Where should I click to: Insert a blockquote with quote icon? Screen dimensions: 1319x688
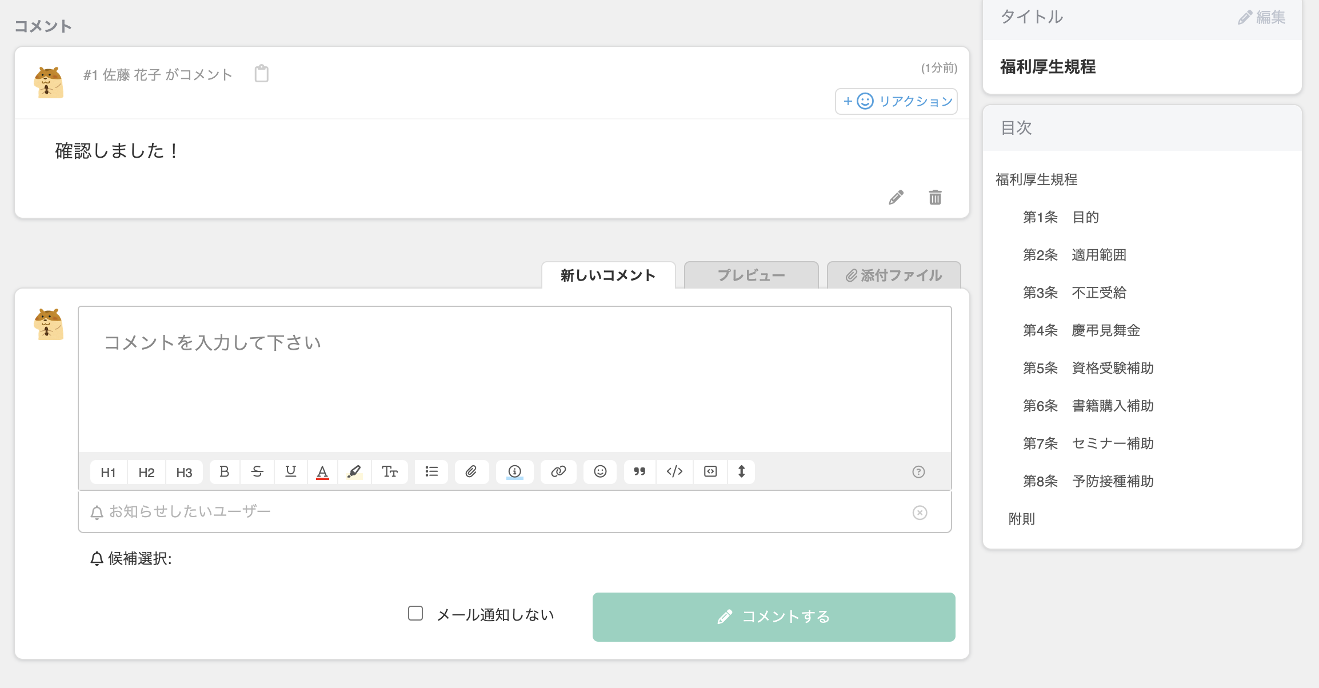coord(639,472)
